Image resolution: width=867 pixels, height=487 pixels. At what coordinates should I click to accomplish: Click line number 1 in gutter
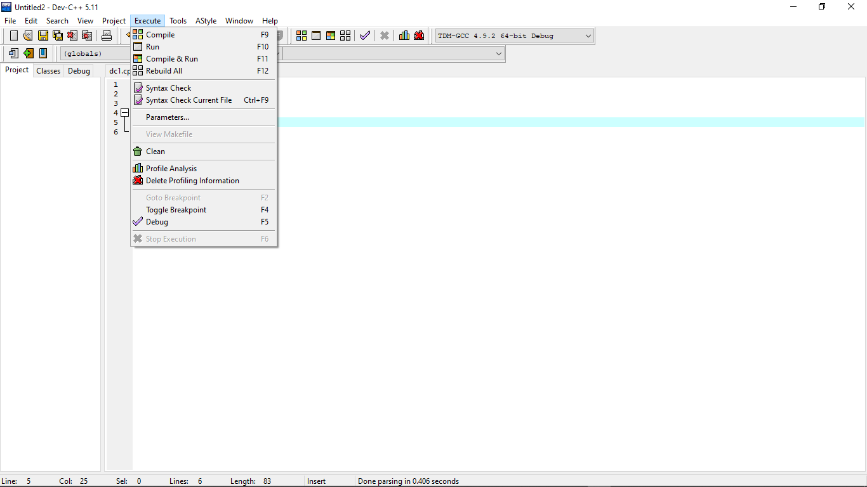116,84
